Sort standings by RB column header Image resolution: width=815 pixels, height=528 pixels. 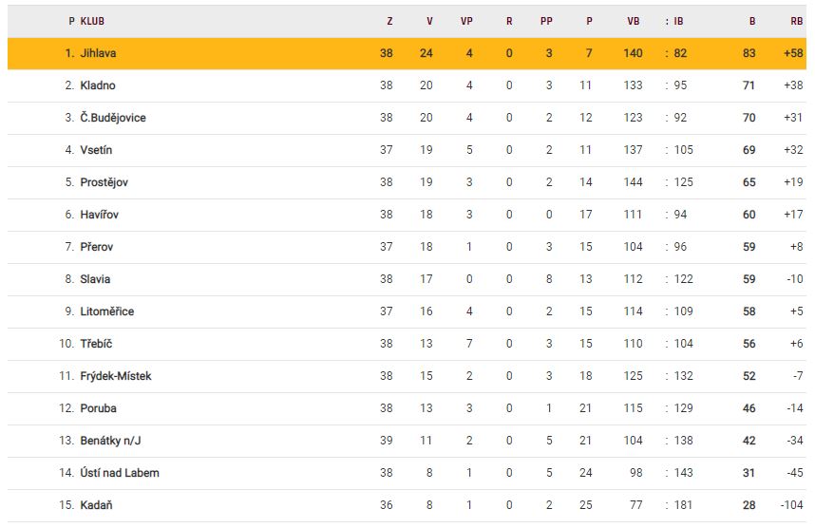(x=796, y=20)
